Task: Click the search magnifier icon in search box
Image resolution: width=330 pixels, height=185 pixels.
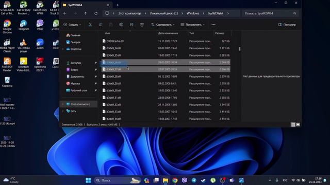Action: [294, 13]
